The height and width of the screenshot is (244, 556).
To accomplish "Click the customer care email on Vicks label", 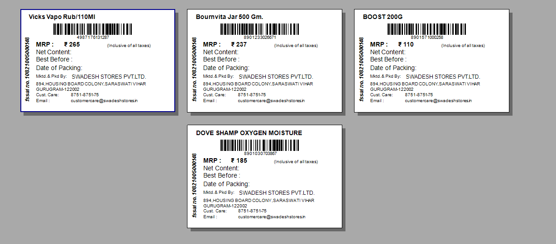I will [x=104, y=101].
